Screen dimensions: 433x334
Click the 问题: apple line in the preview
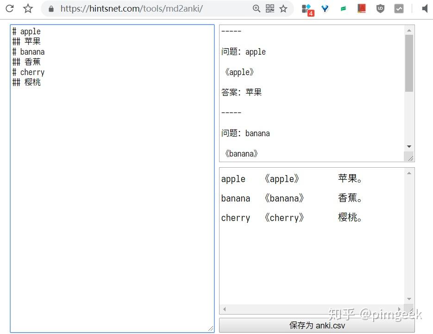244,52
